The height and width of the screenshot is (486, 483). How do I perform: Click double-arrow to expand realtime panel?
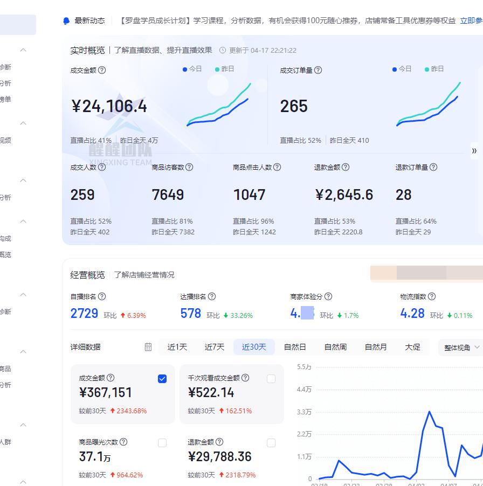[474, 151]
